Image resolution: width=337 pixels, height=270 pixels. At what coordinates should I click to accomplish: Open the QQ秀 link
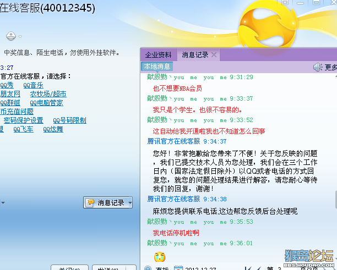point(7,85)
